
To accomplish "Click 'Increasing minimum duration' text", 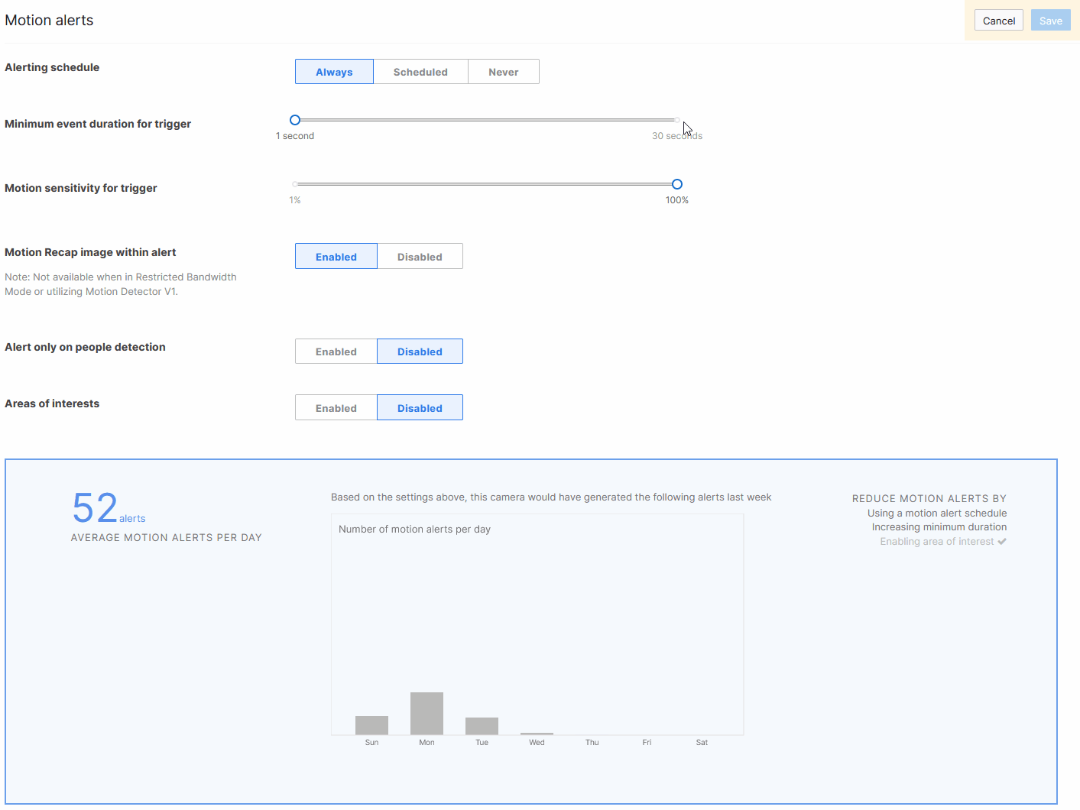I will [939, 527].
